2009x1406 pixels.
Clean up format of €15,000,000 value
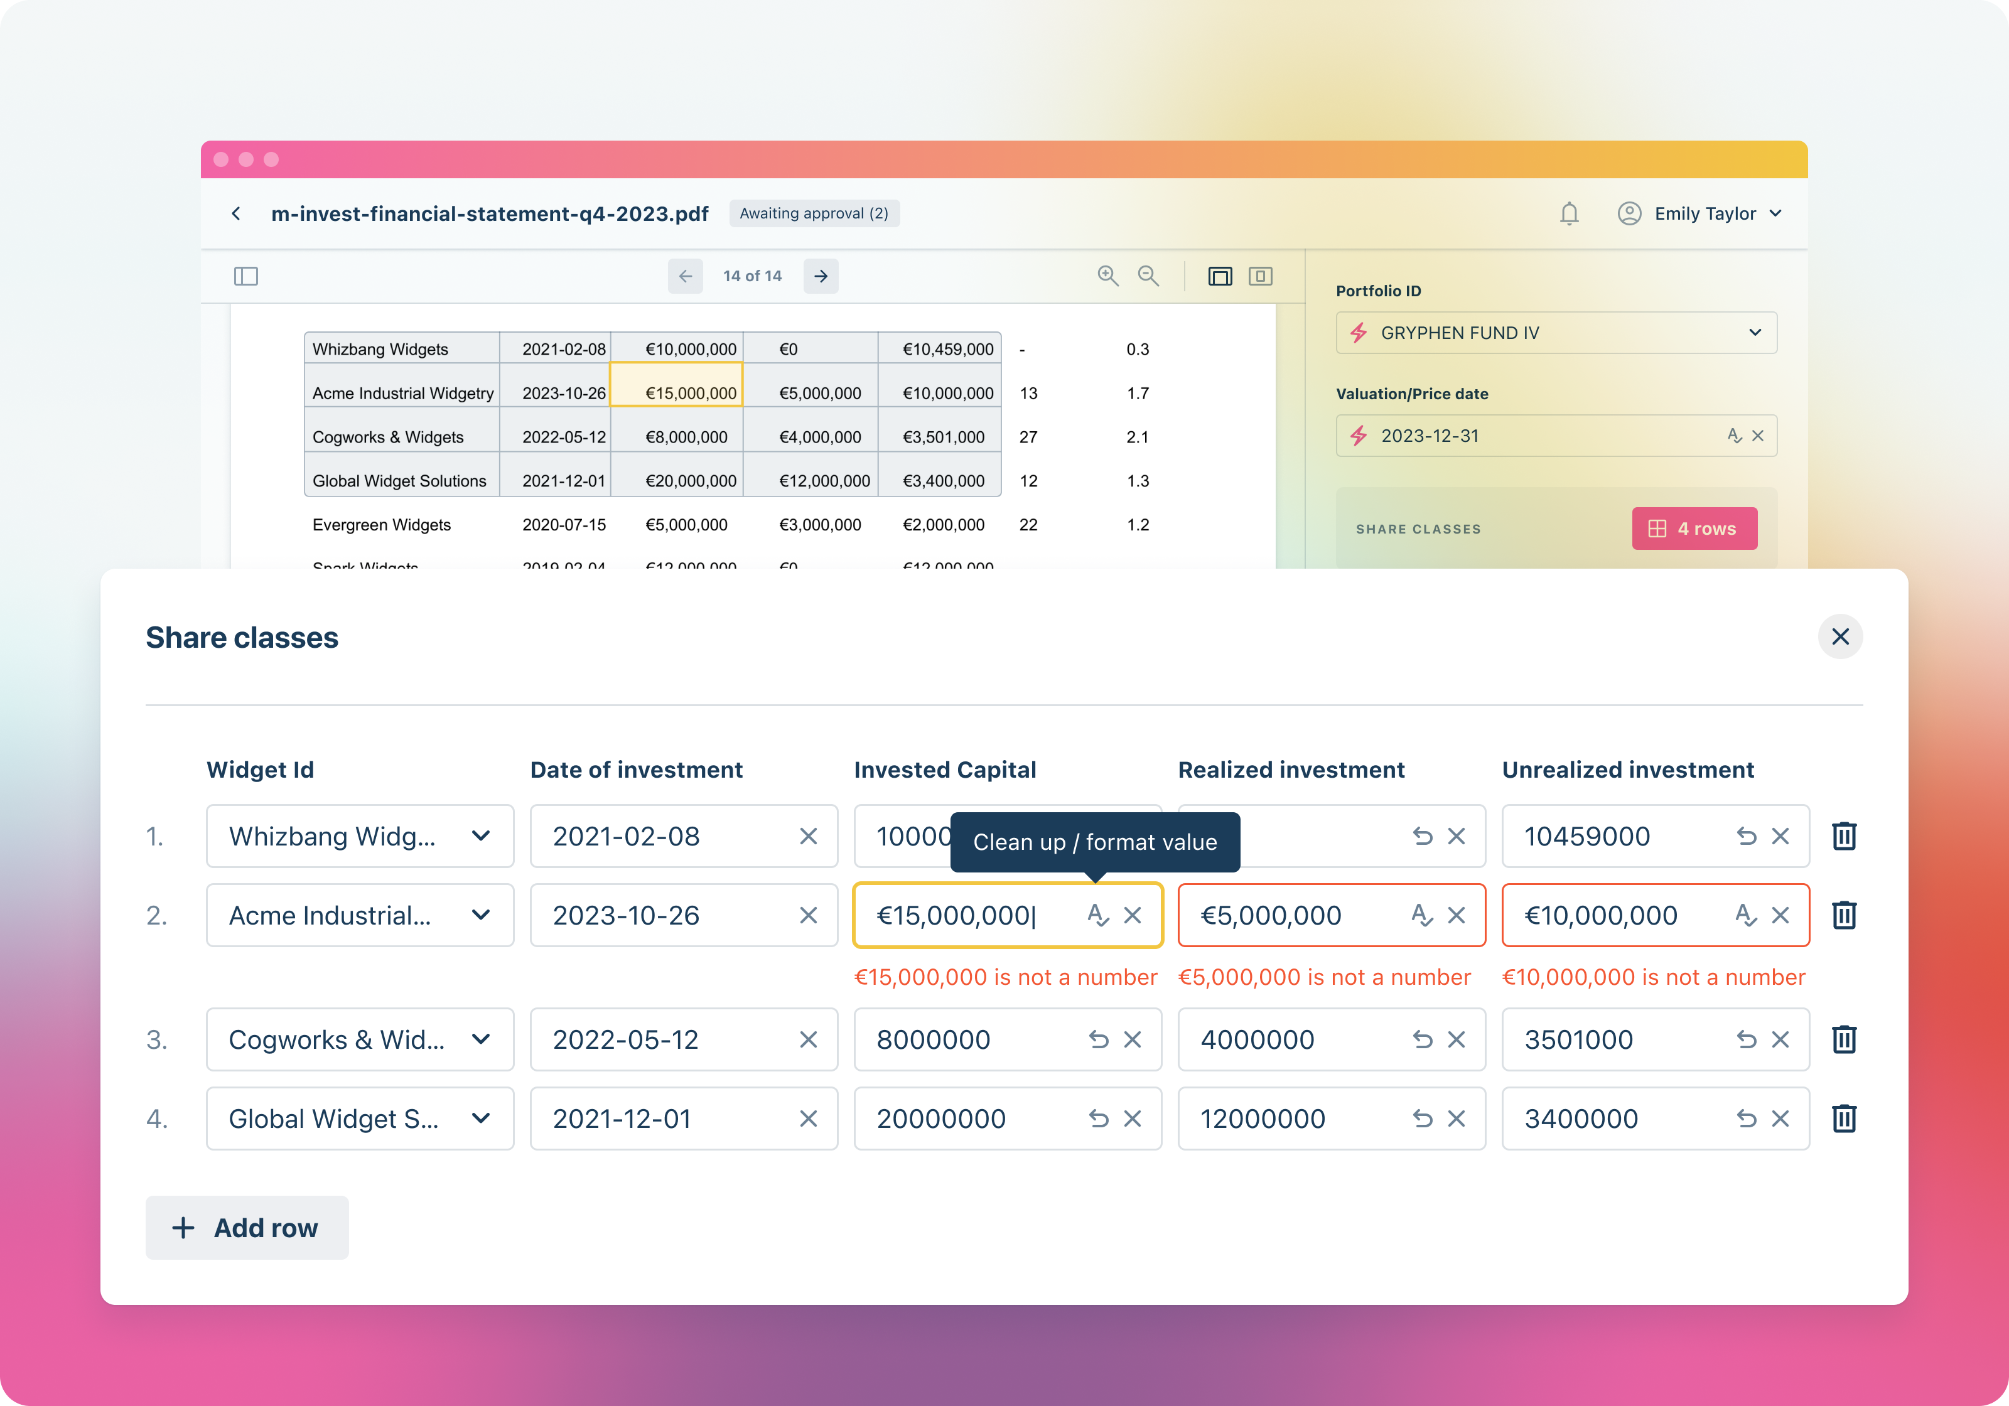click(1097, 915)
